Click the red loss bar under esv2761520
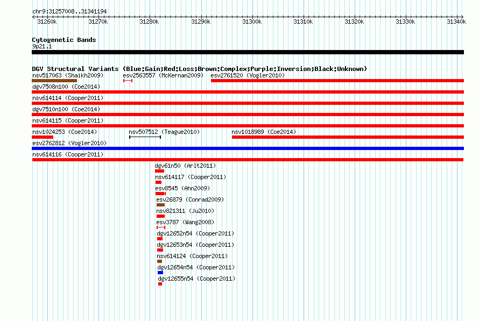The image size is (479, 321). point(337,81)
